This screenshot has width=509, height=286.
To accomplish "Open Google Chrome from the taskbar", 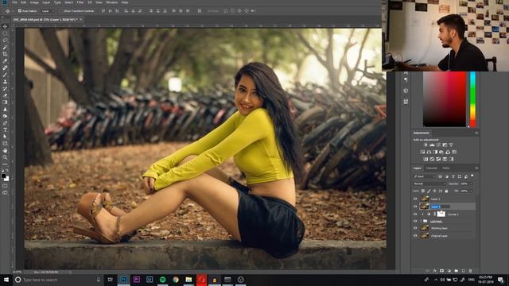I will click(x=176, y=280).
